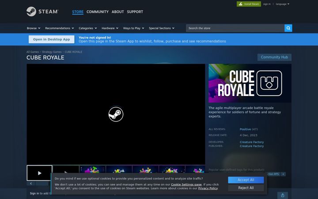Open the developer Creature Factory link
Viewport: 318px width, 199px height.
252,142
